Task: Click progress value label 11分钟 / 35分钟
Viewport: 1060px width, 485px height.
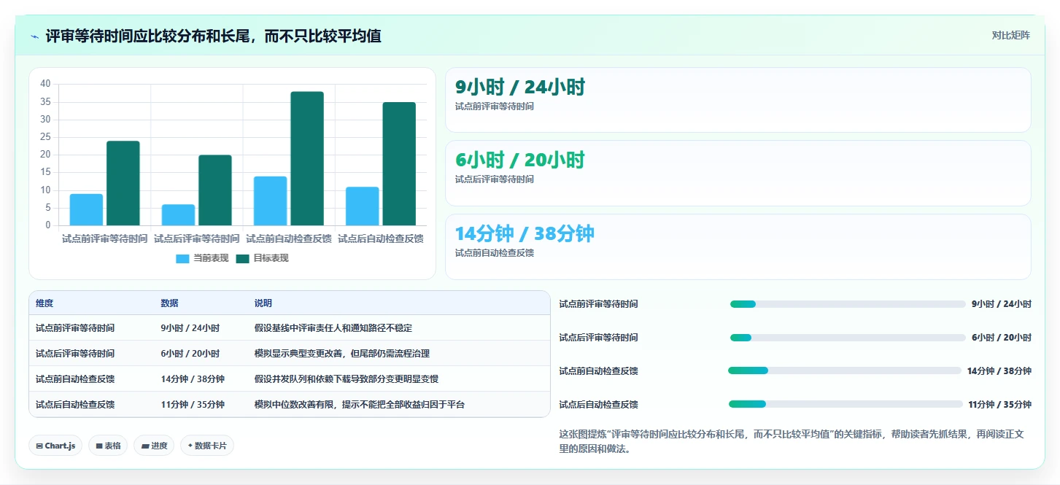Action: (x=999, y=404)
